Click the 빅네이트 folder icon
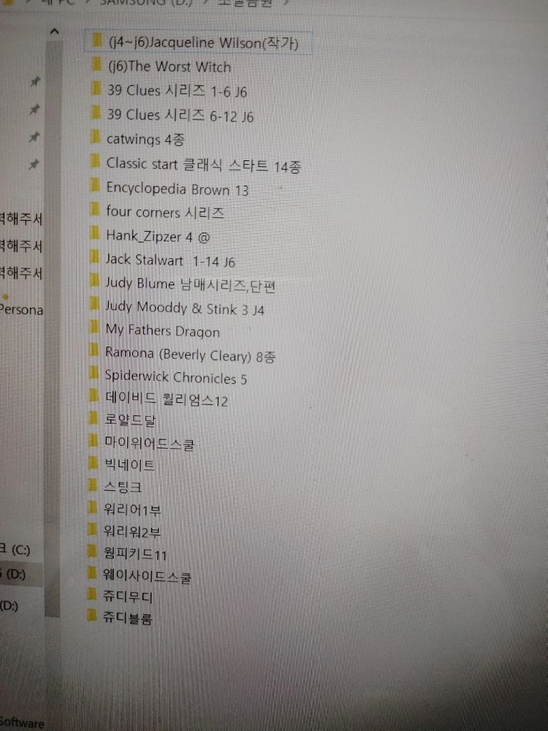Screen dimensions: 548x731 [x=93, y=463]
